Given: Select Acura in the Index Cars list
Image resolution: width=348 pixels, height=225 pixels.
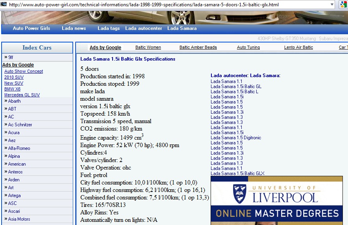Looking at the screenshot, I should tap(14, 133).
